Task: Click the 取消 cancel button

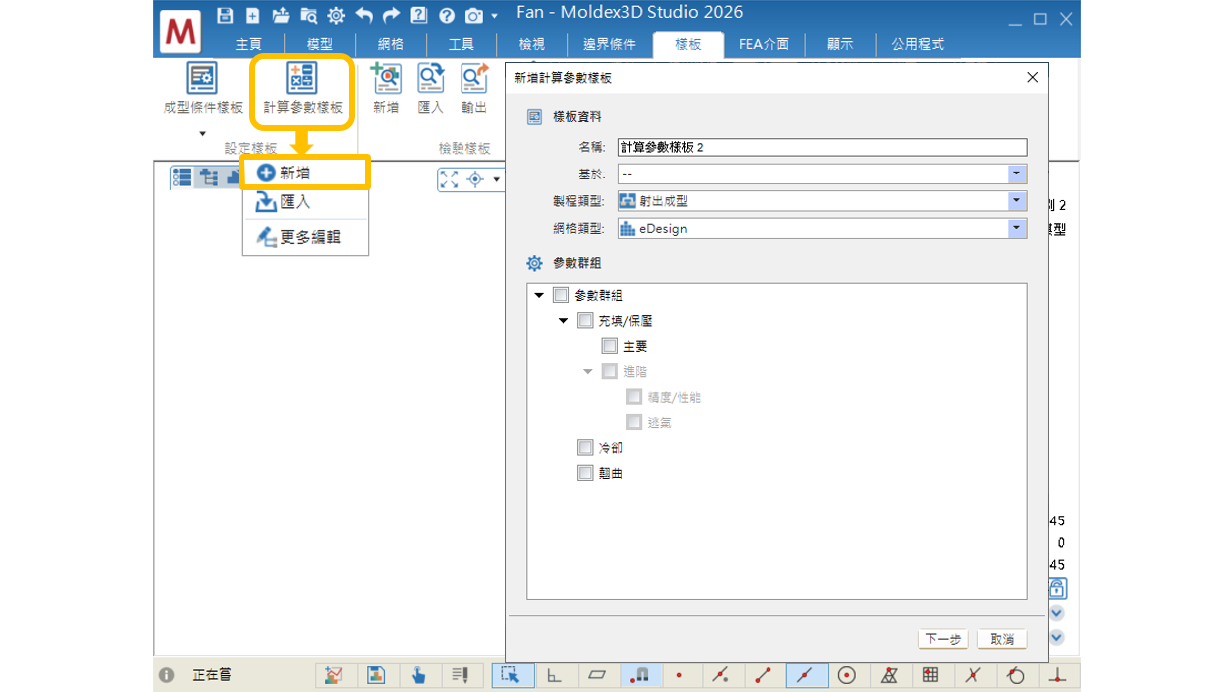Action: point(1002,639)
